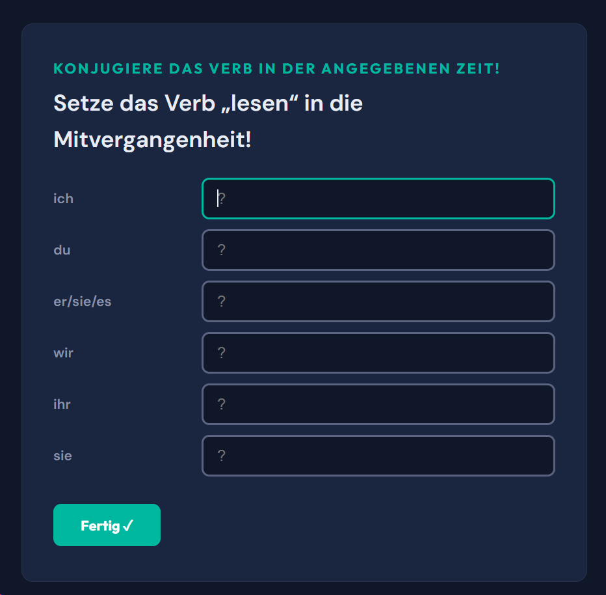Select the er/sie/es answer field
This screenshot has height=595, width=606.
(x=378, y=301)
